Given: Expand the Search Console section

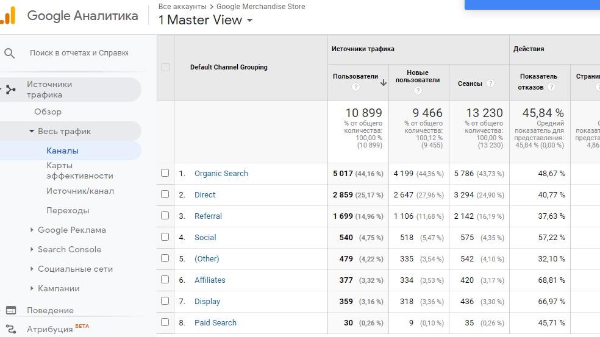Looking at the screenshot, I should 32,249.
